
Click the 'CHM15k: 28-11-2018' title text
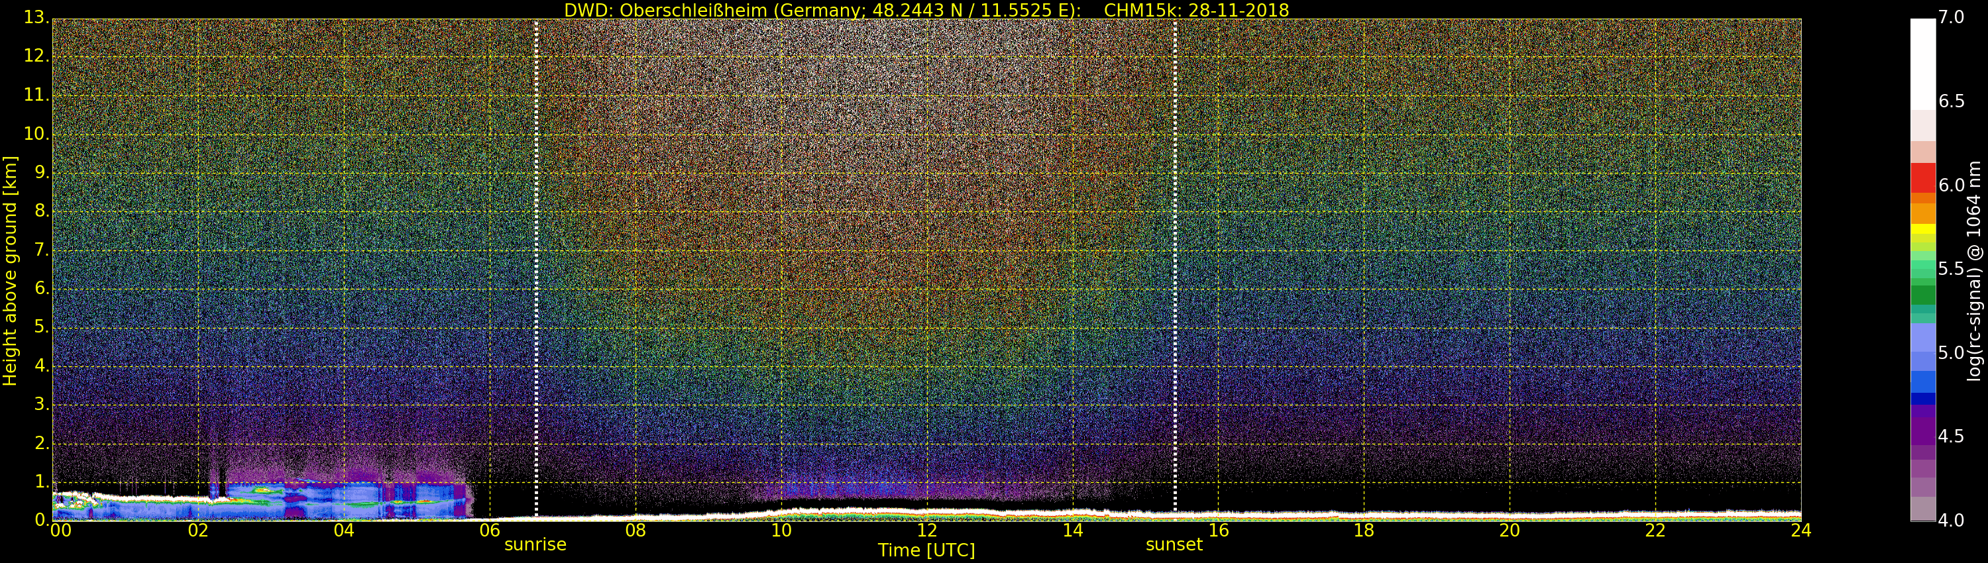[x=1196, y=10]
